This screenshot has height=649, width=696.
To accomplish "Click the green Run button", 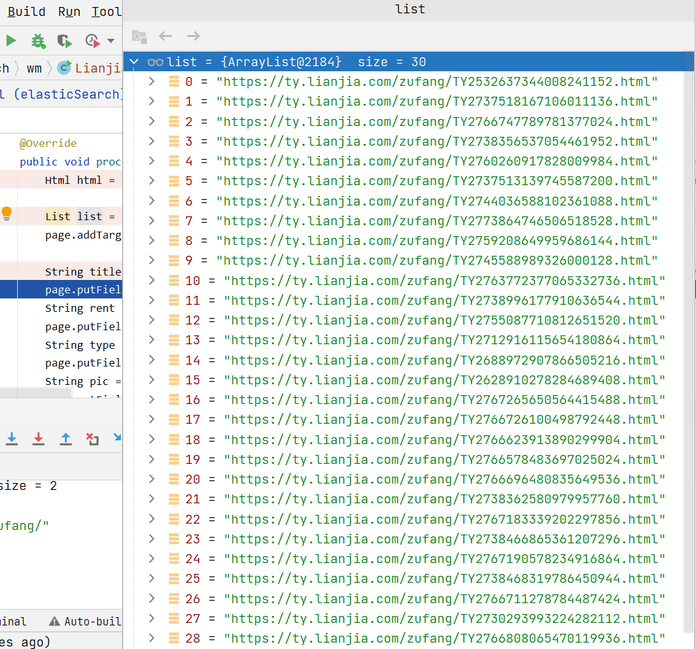I will click(11, 41).
